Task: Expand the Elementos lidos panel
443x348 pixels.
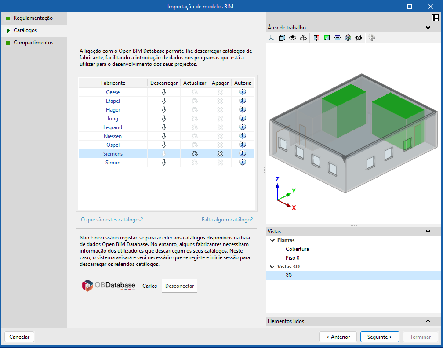Action: click(428, 321)
